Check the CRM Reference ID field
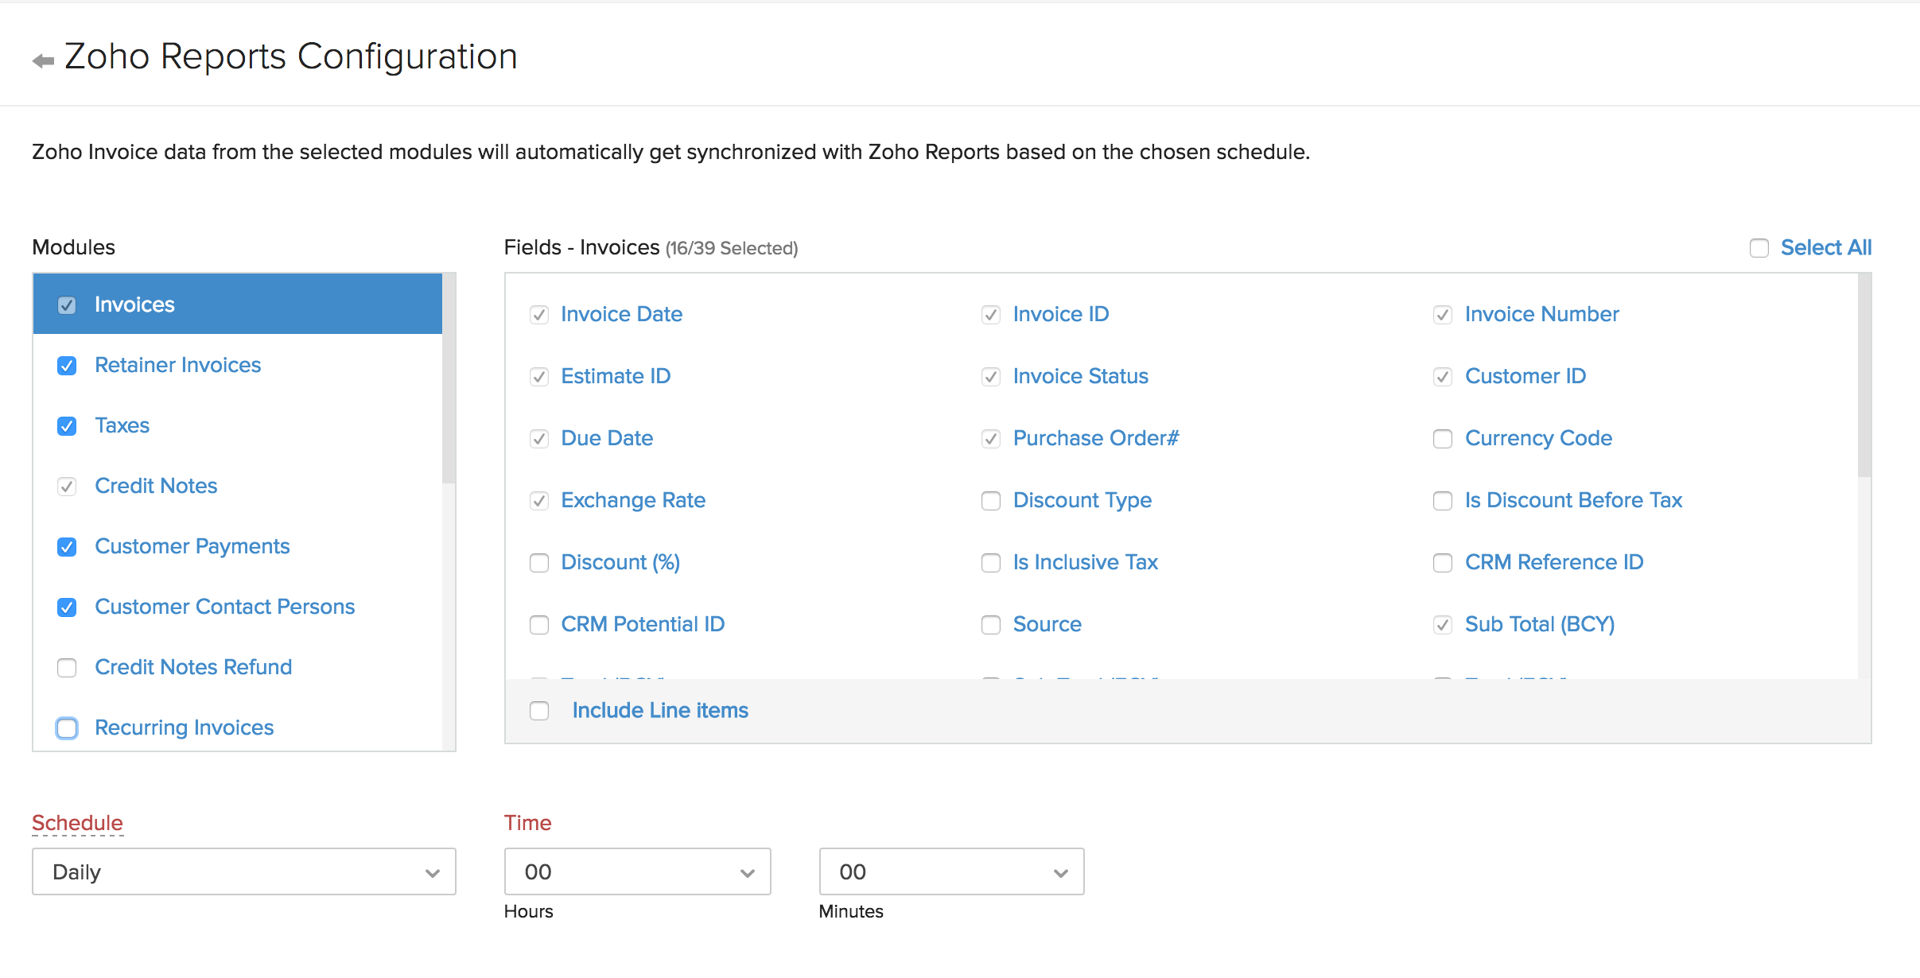 (x=1442, y=563)
